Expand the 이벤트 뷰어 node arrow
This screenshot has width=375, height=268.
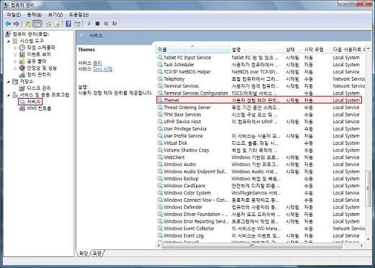15,55
